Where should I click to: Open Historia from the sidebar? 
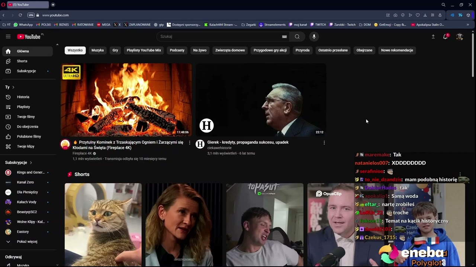28,97
